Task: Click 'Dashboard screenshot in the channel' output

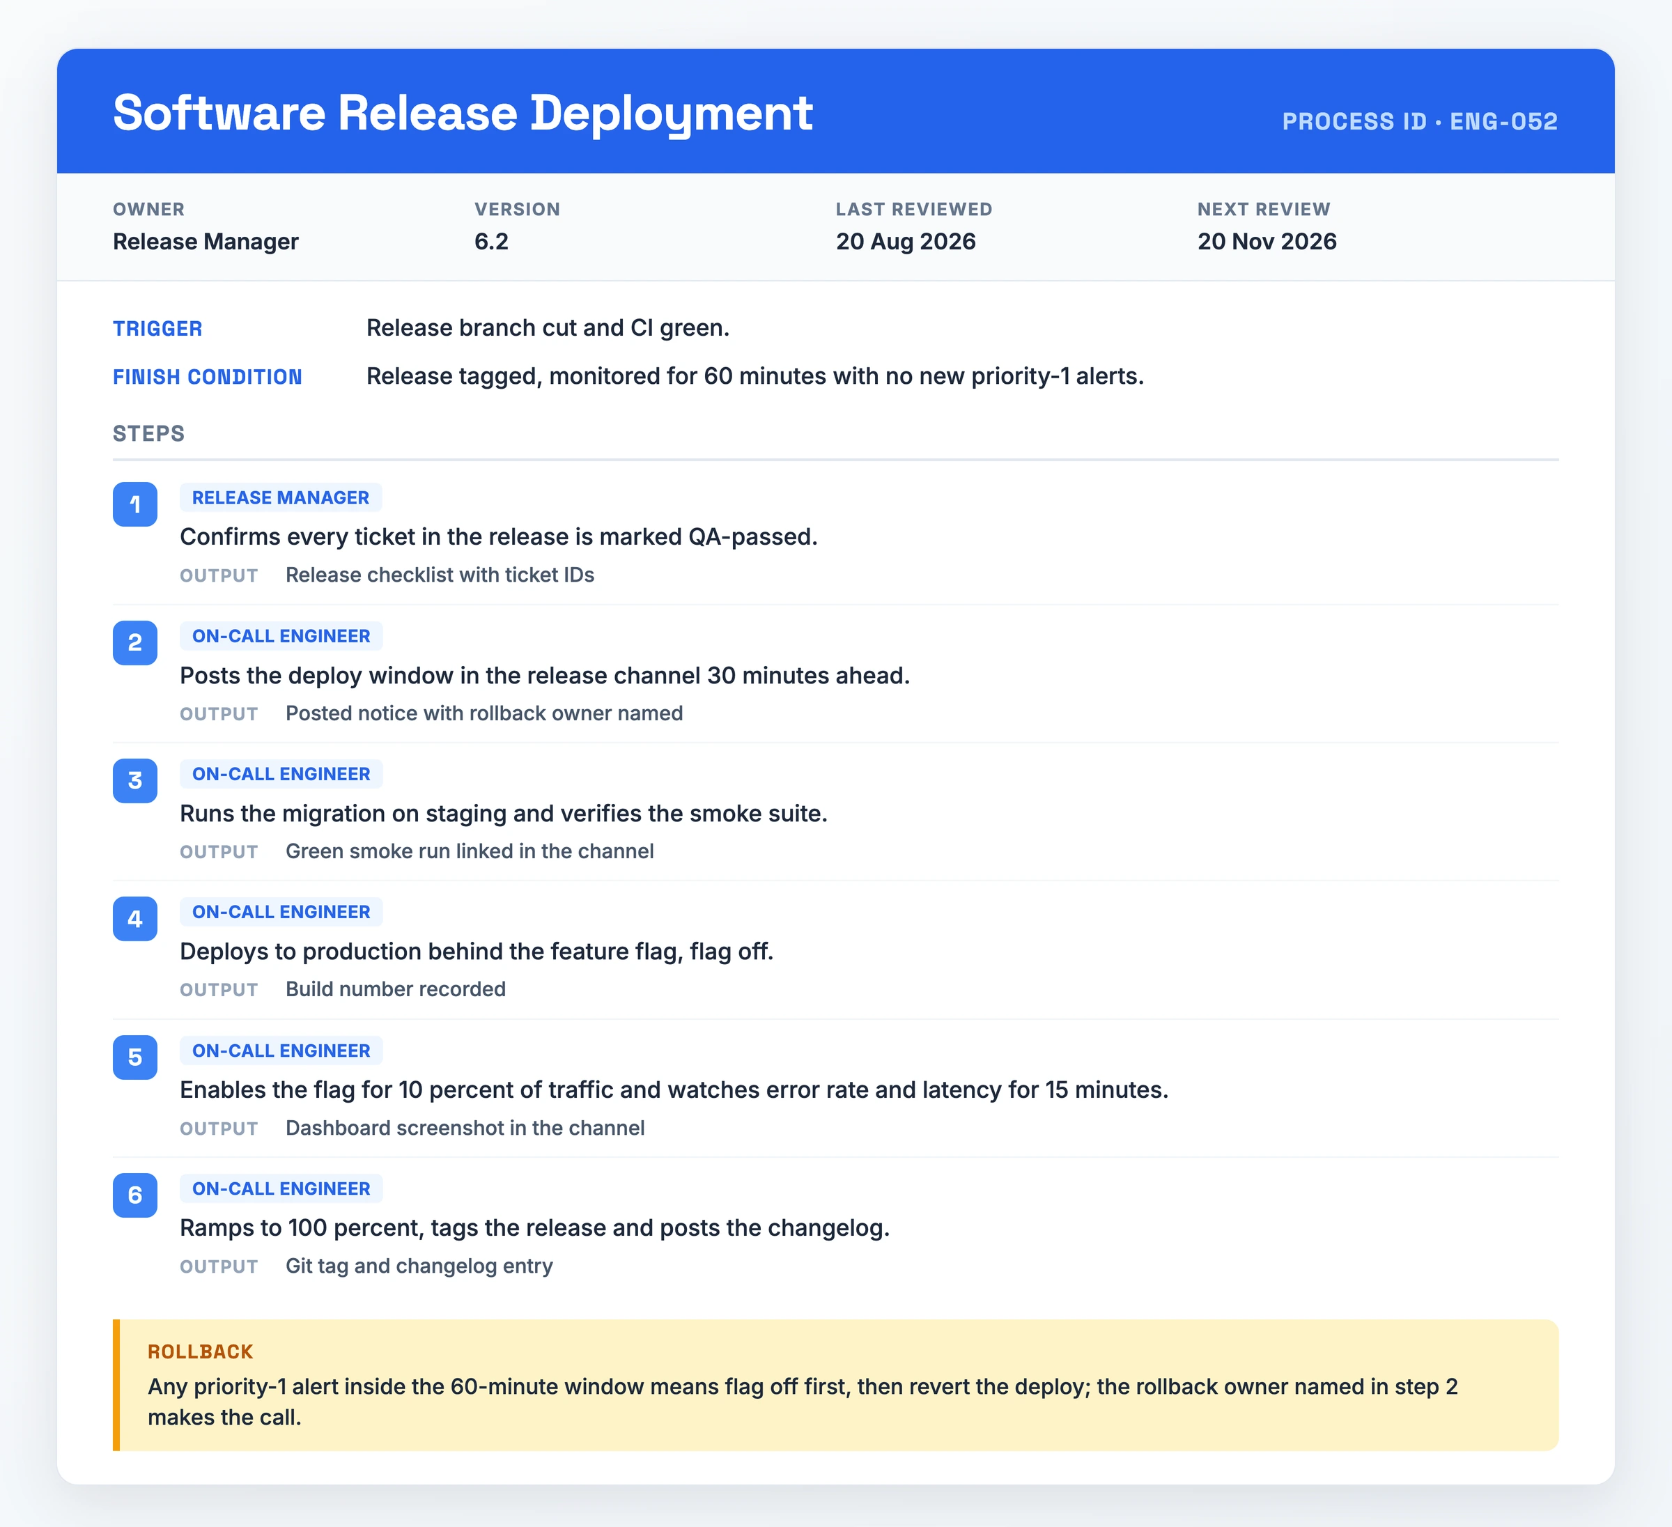Action: point(465,1128)
